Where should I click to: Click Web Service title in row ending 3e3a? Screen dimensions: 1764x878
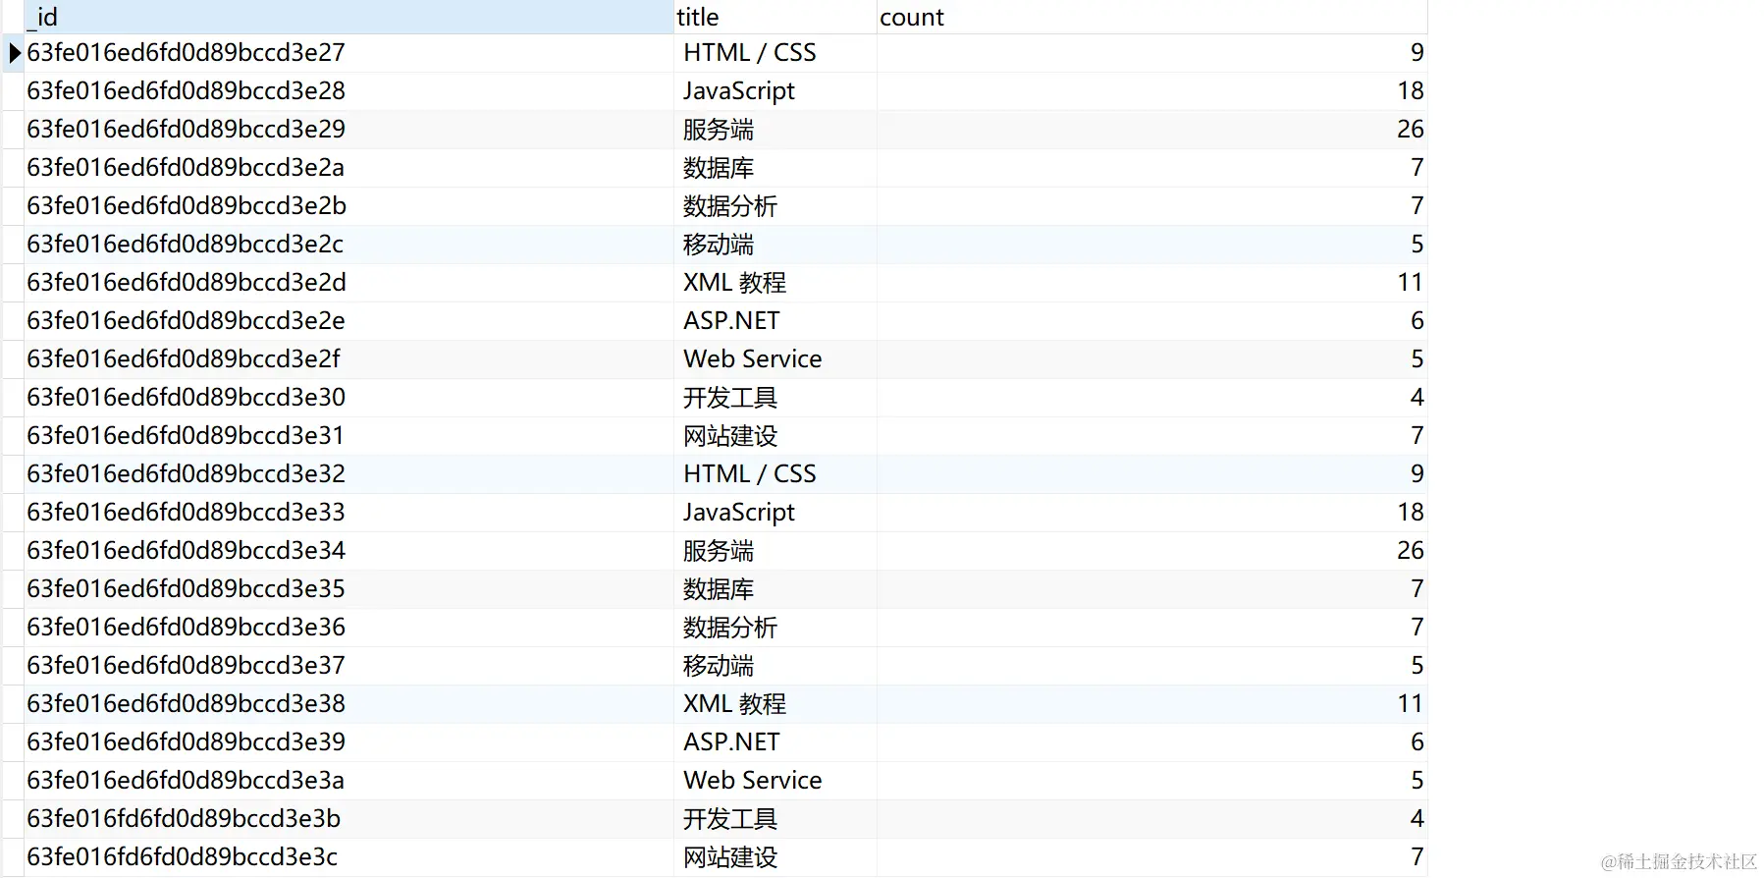[775, 781]
